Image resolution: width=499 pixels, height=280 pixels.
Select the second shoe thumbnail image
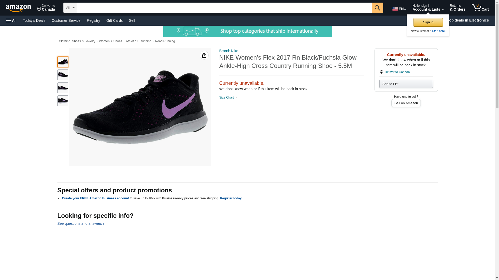click(x=63, y=75)
